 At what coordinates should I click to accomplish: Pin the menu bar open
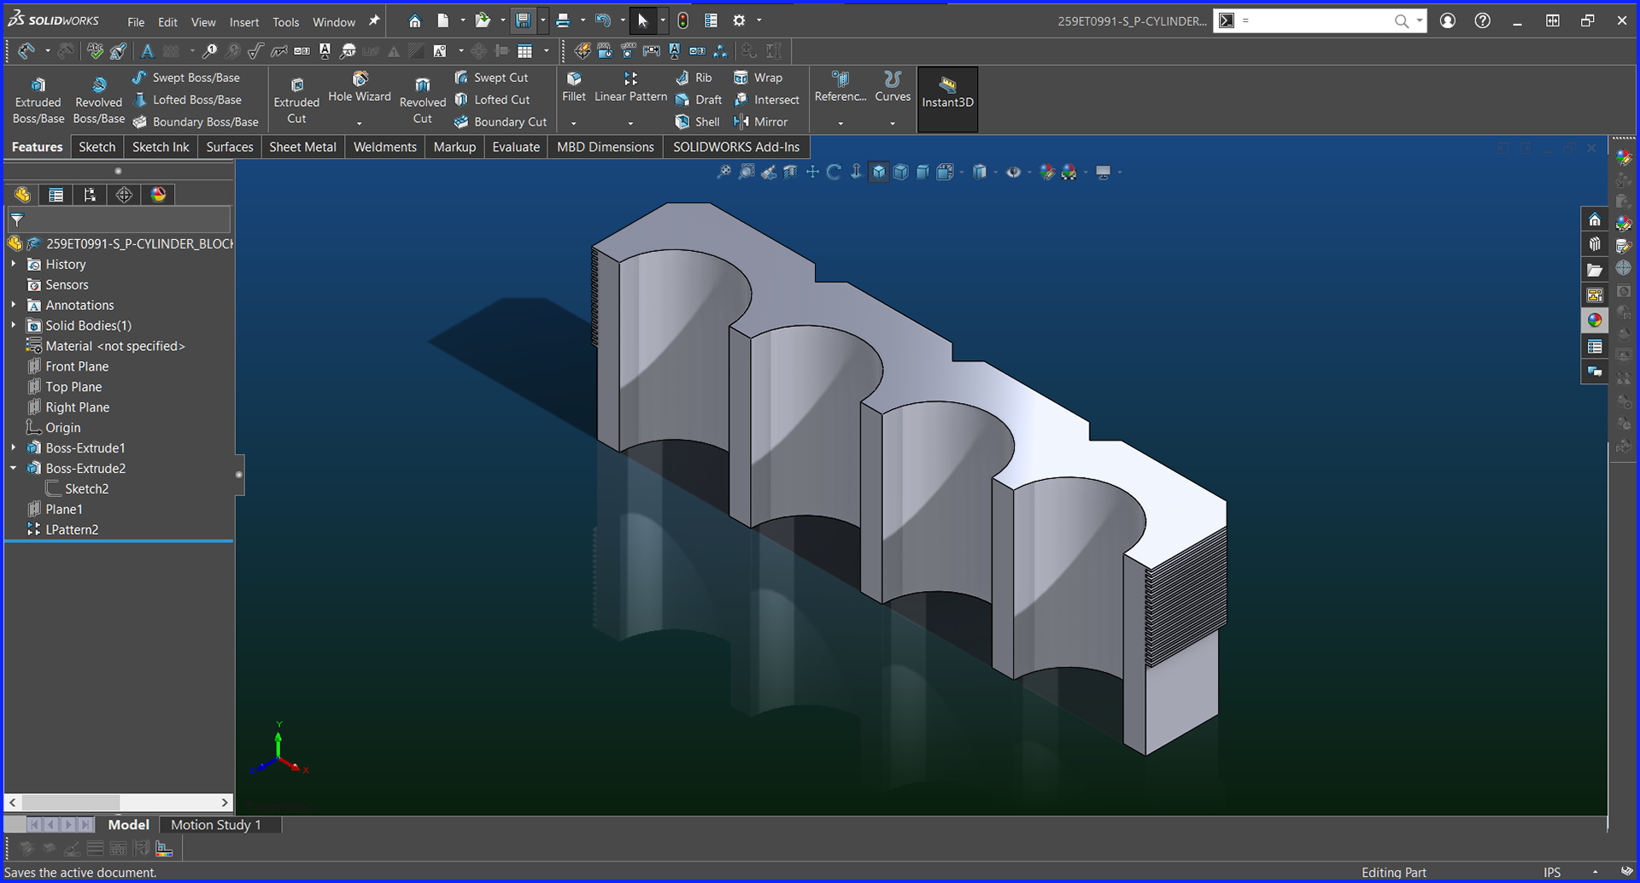[374, 21]
